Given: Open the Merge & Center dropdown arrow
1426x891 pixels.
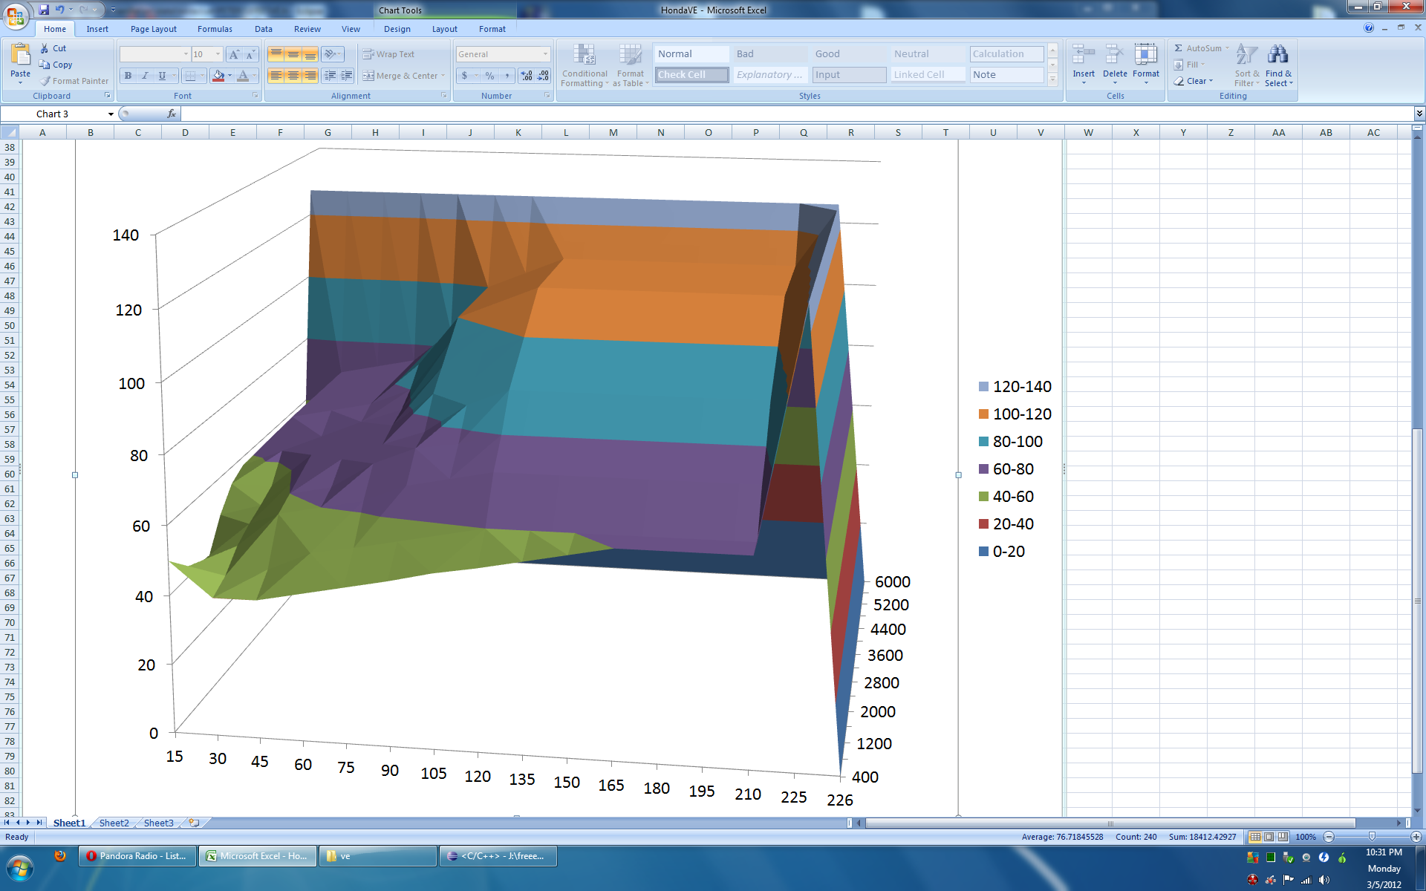Looking at the screenshot, I should 443,76.
